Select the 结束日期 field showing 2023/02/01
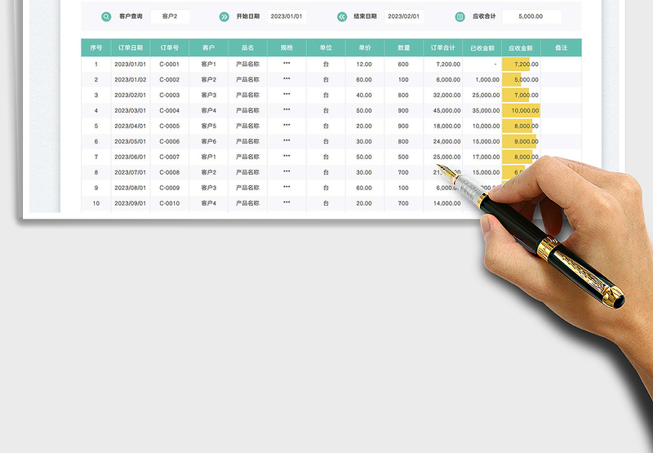653x453 pixels. point(403,16)
